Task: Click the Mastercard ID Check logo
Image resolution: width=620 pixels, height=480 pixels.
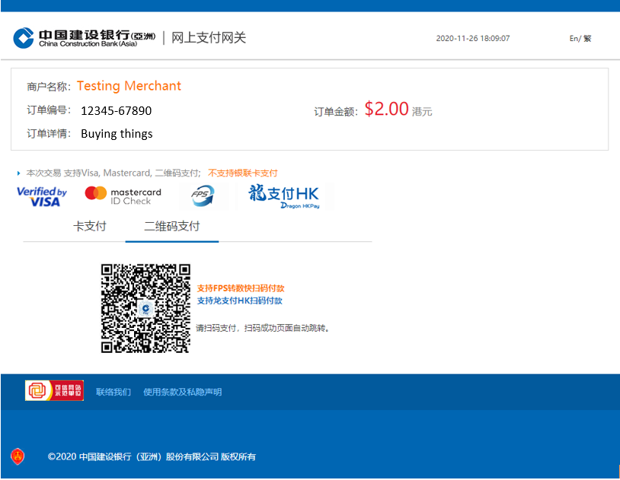Action: pos(123,196)
